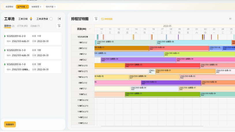Select the 5横机6.2/52 resource row label

[83, 65]
